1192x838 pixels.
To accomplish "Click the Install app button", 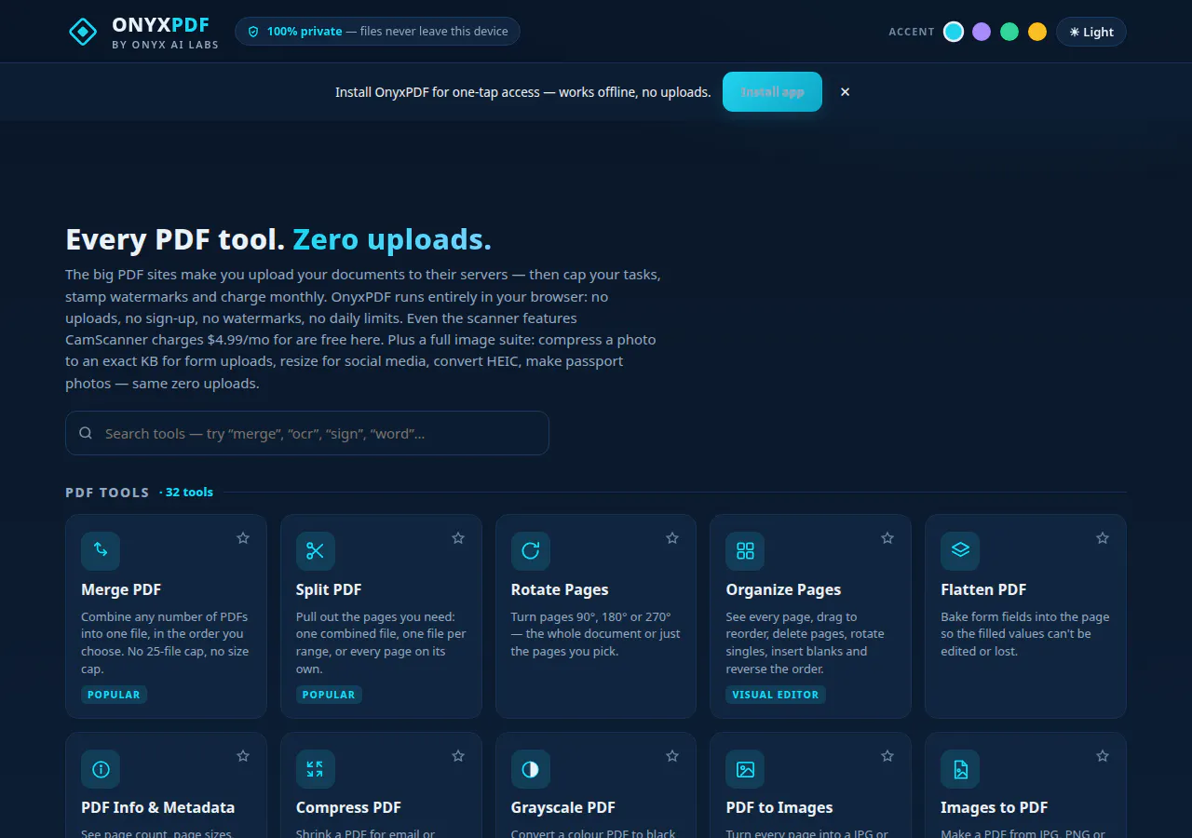I will (772, 92).
